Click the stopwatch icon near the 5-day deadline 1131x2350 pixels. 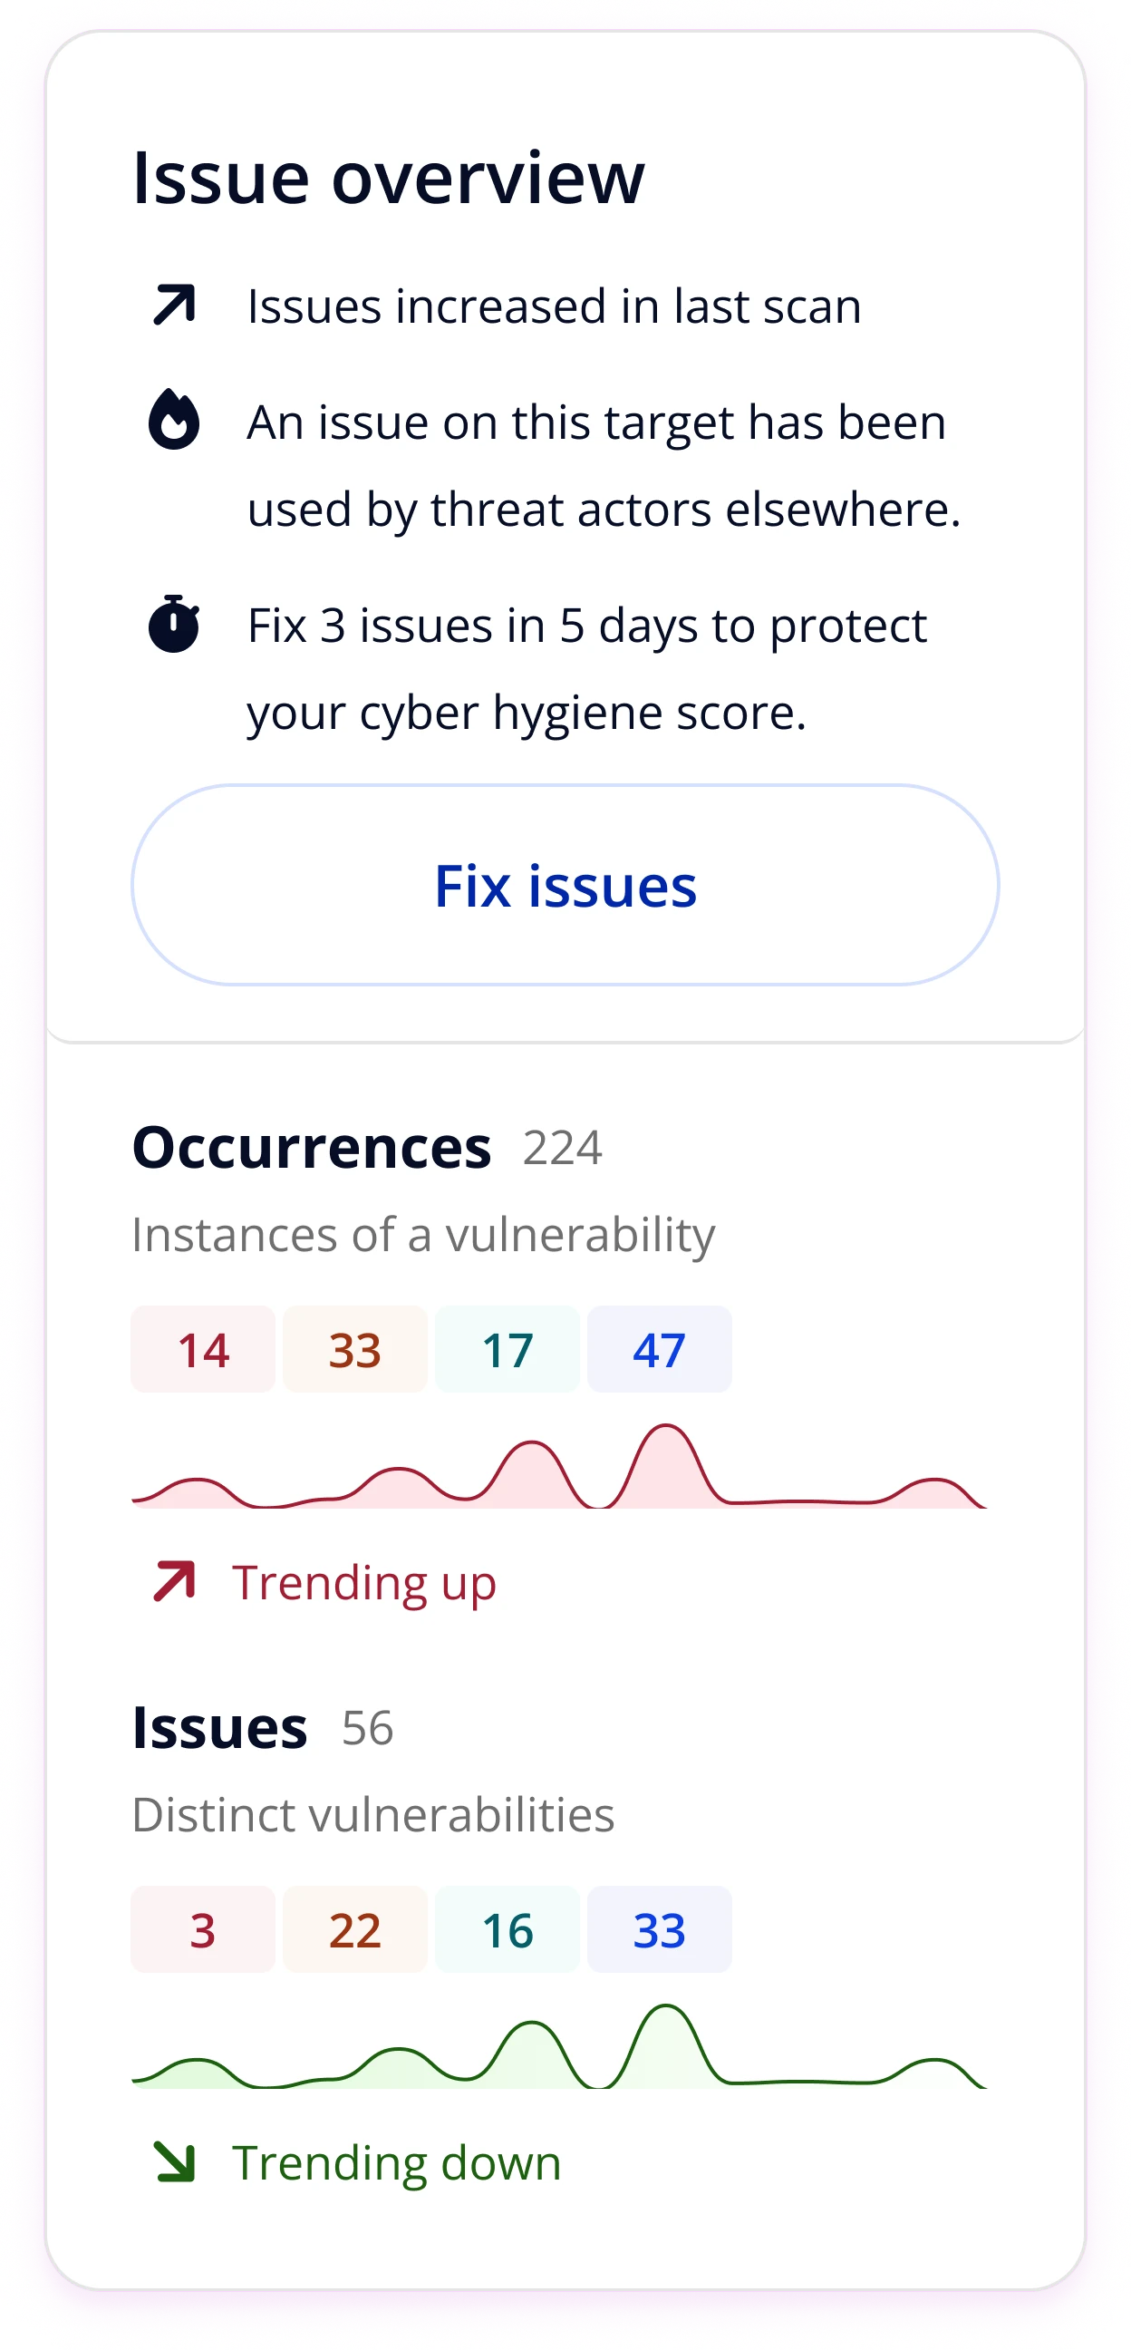click(174, 624)
